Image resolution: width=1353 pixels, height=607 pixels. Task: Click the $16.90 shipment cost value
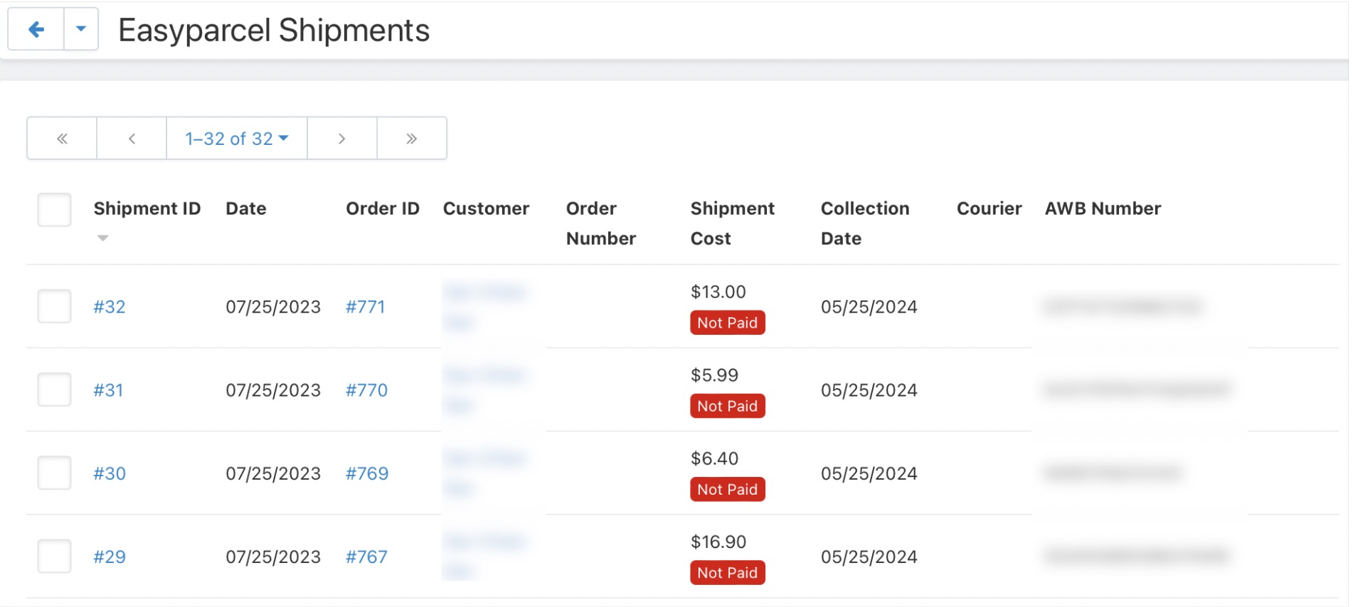click(x=718, y=542)
